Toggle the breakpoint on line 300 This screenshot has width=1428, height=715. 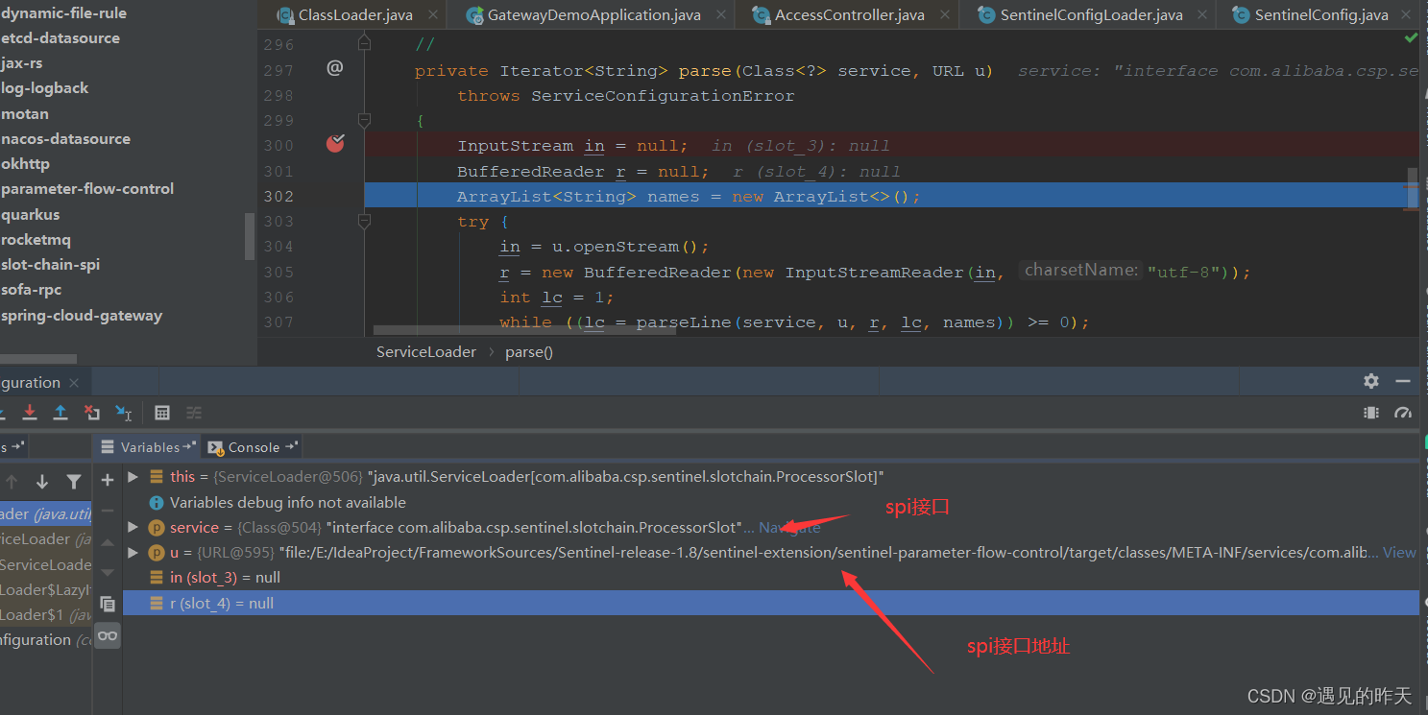click(x=335, y=144)
